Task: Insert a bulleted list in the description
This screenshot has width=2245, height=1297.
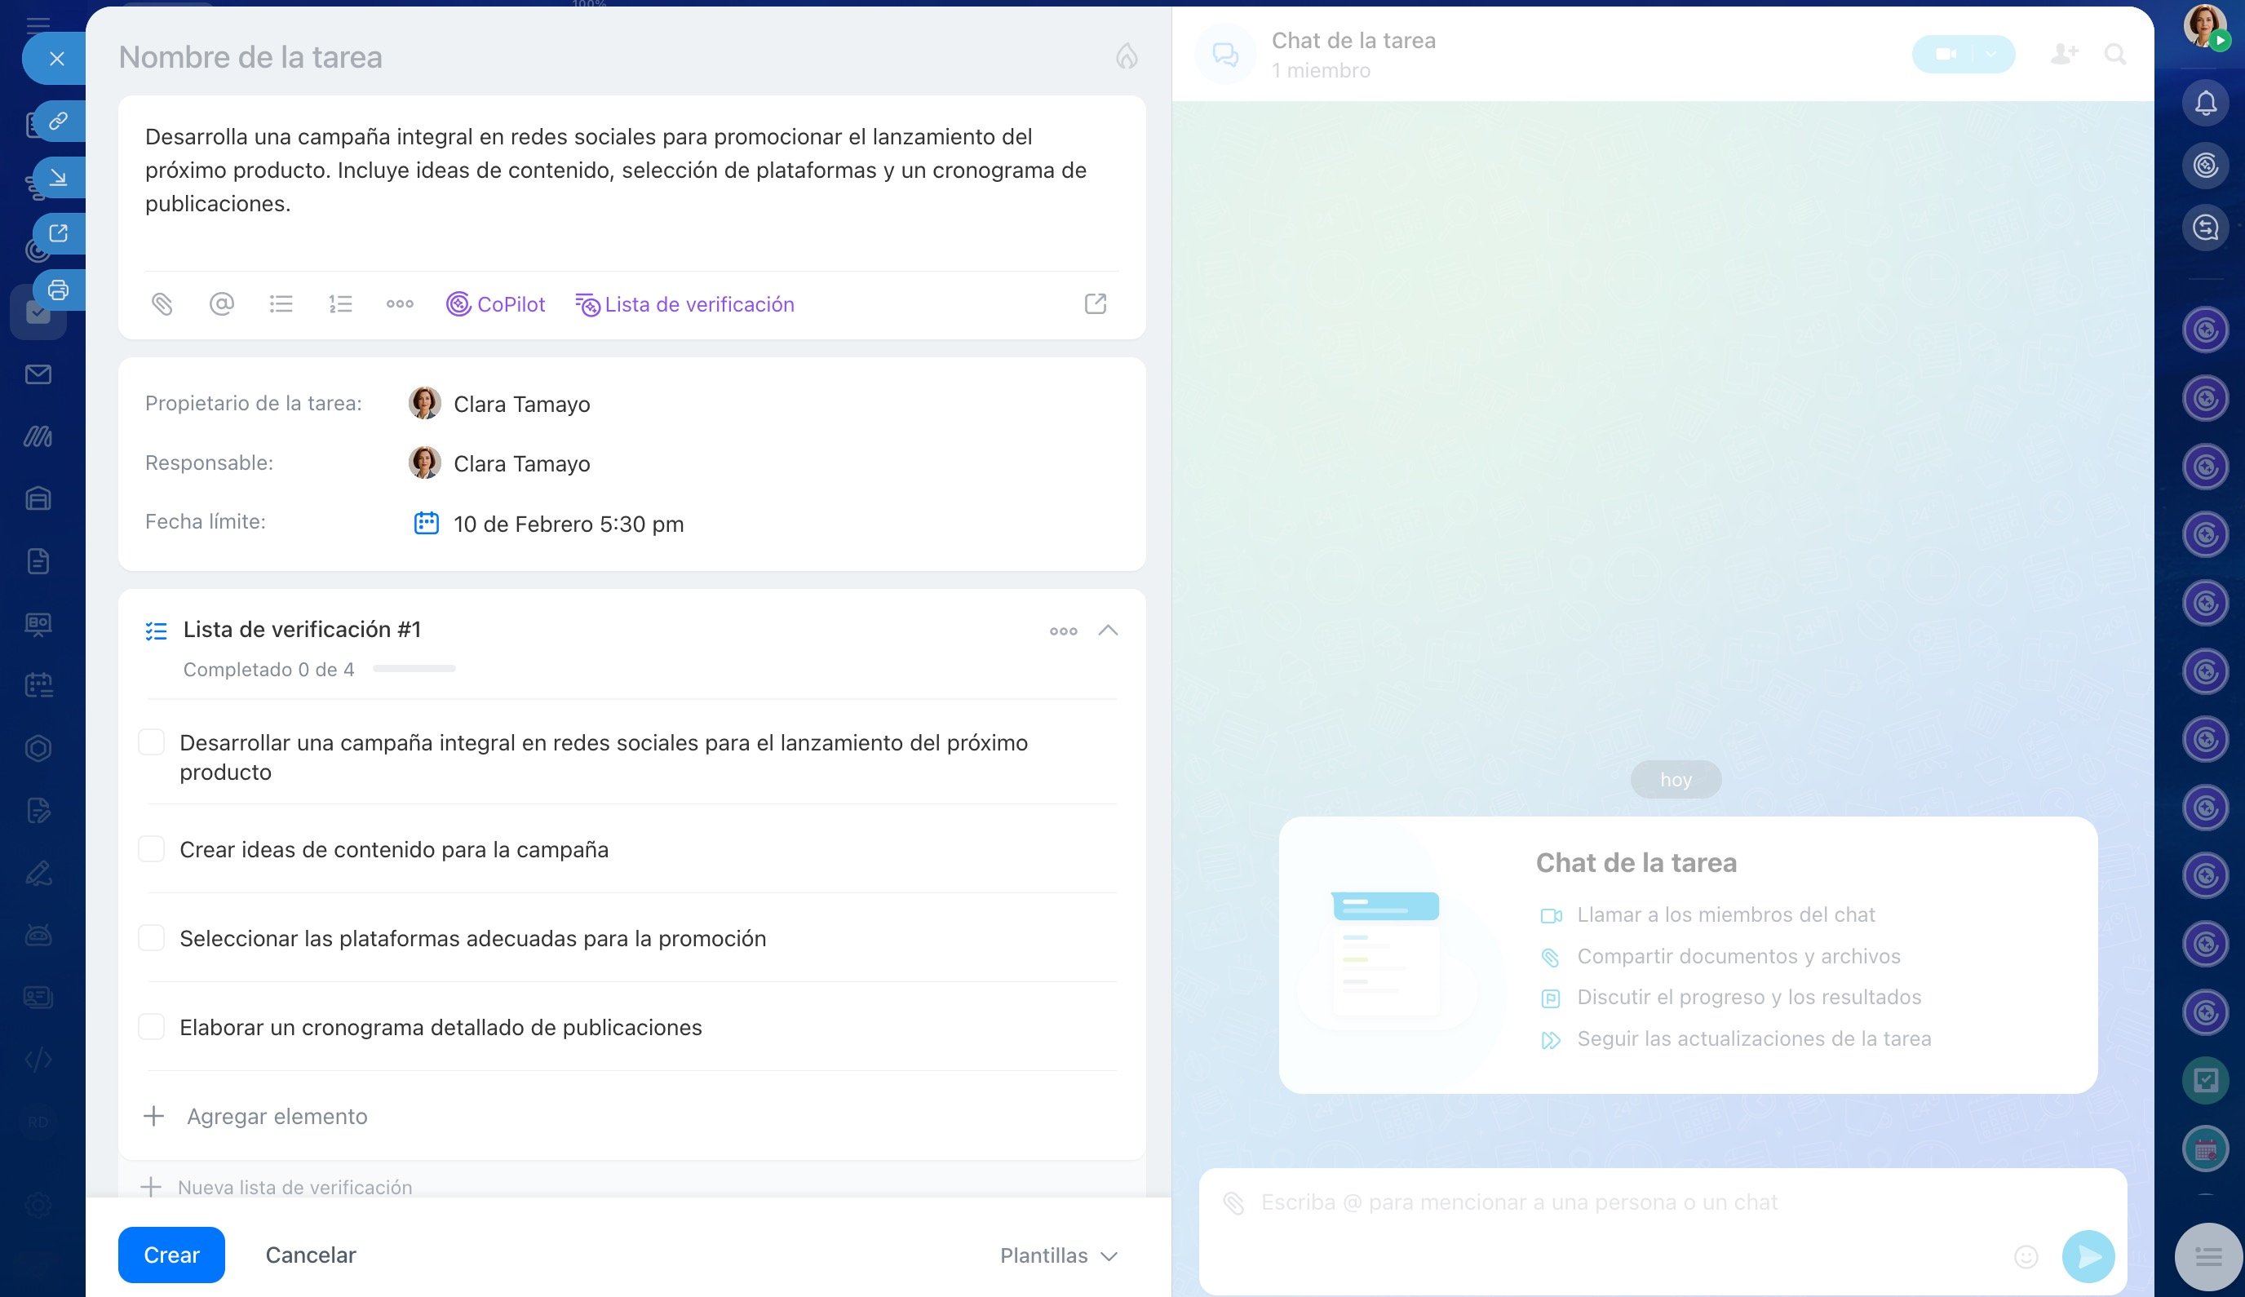Action: 281,304
